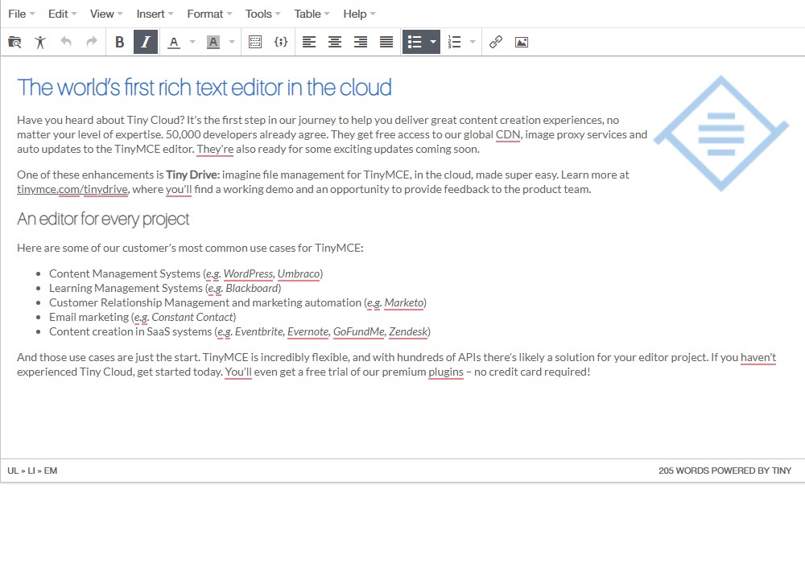Open the file browser search icon
Image resolution: width=805 pixels, height=563 pixels.
pyautogui.click(x=14, y=42)
